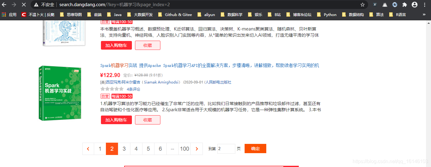Click 每满100-50 tag on the top book
Viewport: 431px width, 167px height.
(122, 22)
